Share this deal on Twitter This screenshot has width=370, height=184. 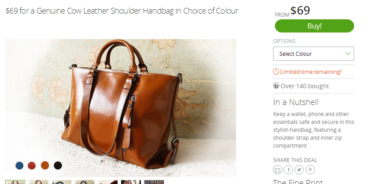(299, 170)
